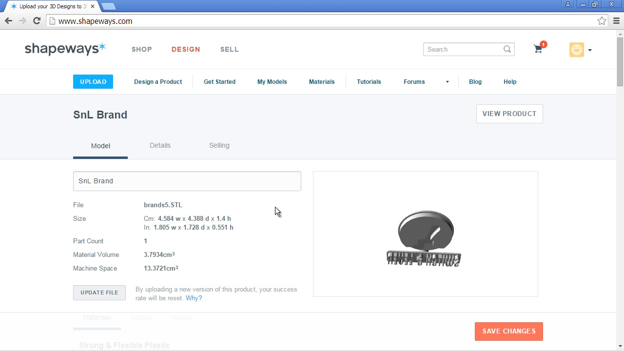Select the Material Volume value 3.7934cm³
624x351 pixels.
pos(159,254)
